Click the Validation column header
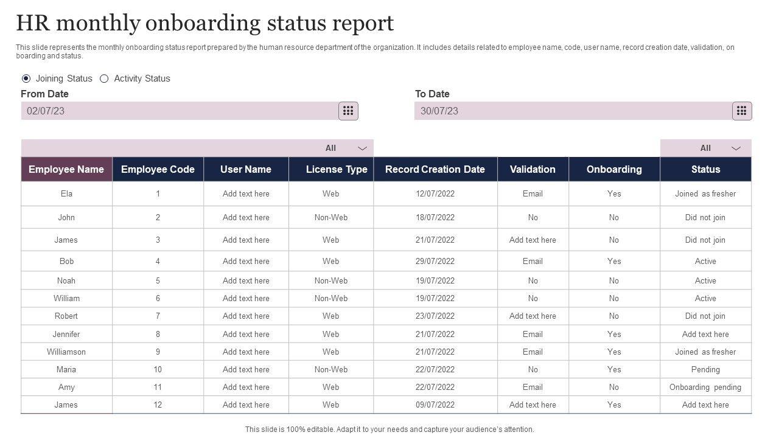779x438 pixels. (x=533, y=169)
